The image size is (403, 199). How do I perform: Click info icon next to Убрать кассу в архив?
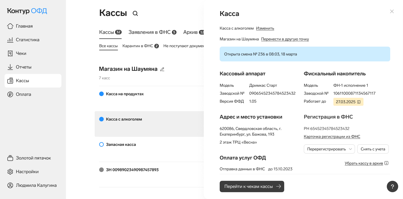point(386,163)
